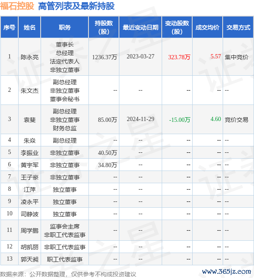This screenshot has width=254, height=278.
Task: Select the 最近变动日期 column header
Action: 140,28
